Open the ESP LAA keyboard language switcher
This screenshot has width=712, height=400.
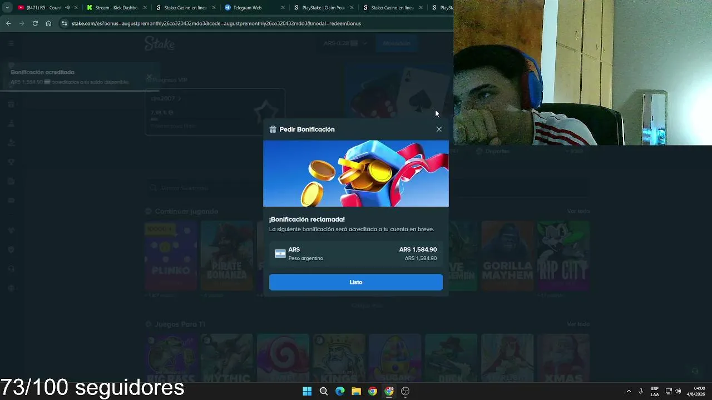click(655, 391)
